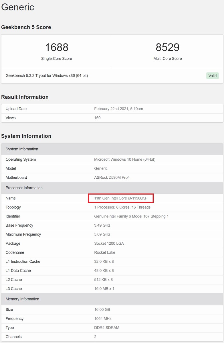Click the Generic page title
The height and width of the screenshot is (343, 224).
18,7
